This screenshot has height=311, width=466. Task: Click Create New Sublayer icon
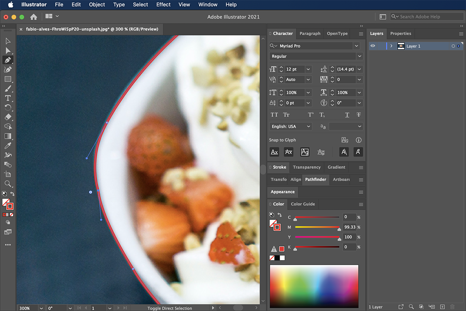coord(432,307)
